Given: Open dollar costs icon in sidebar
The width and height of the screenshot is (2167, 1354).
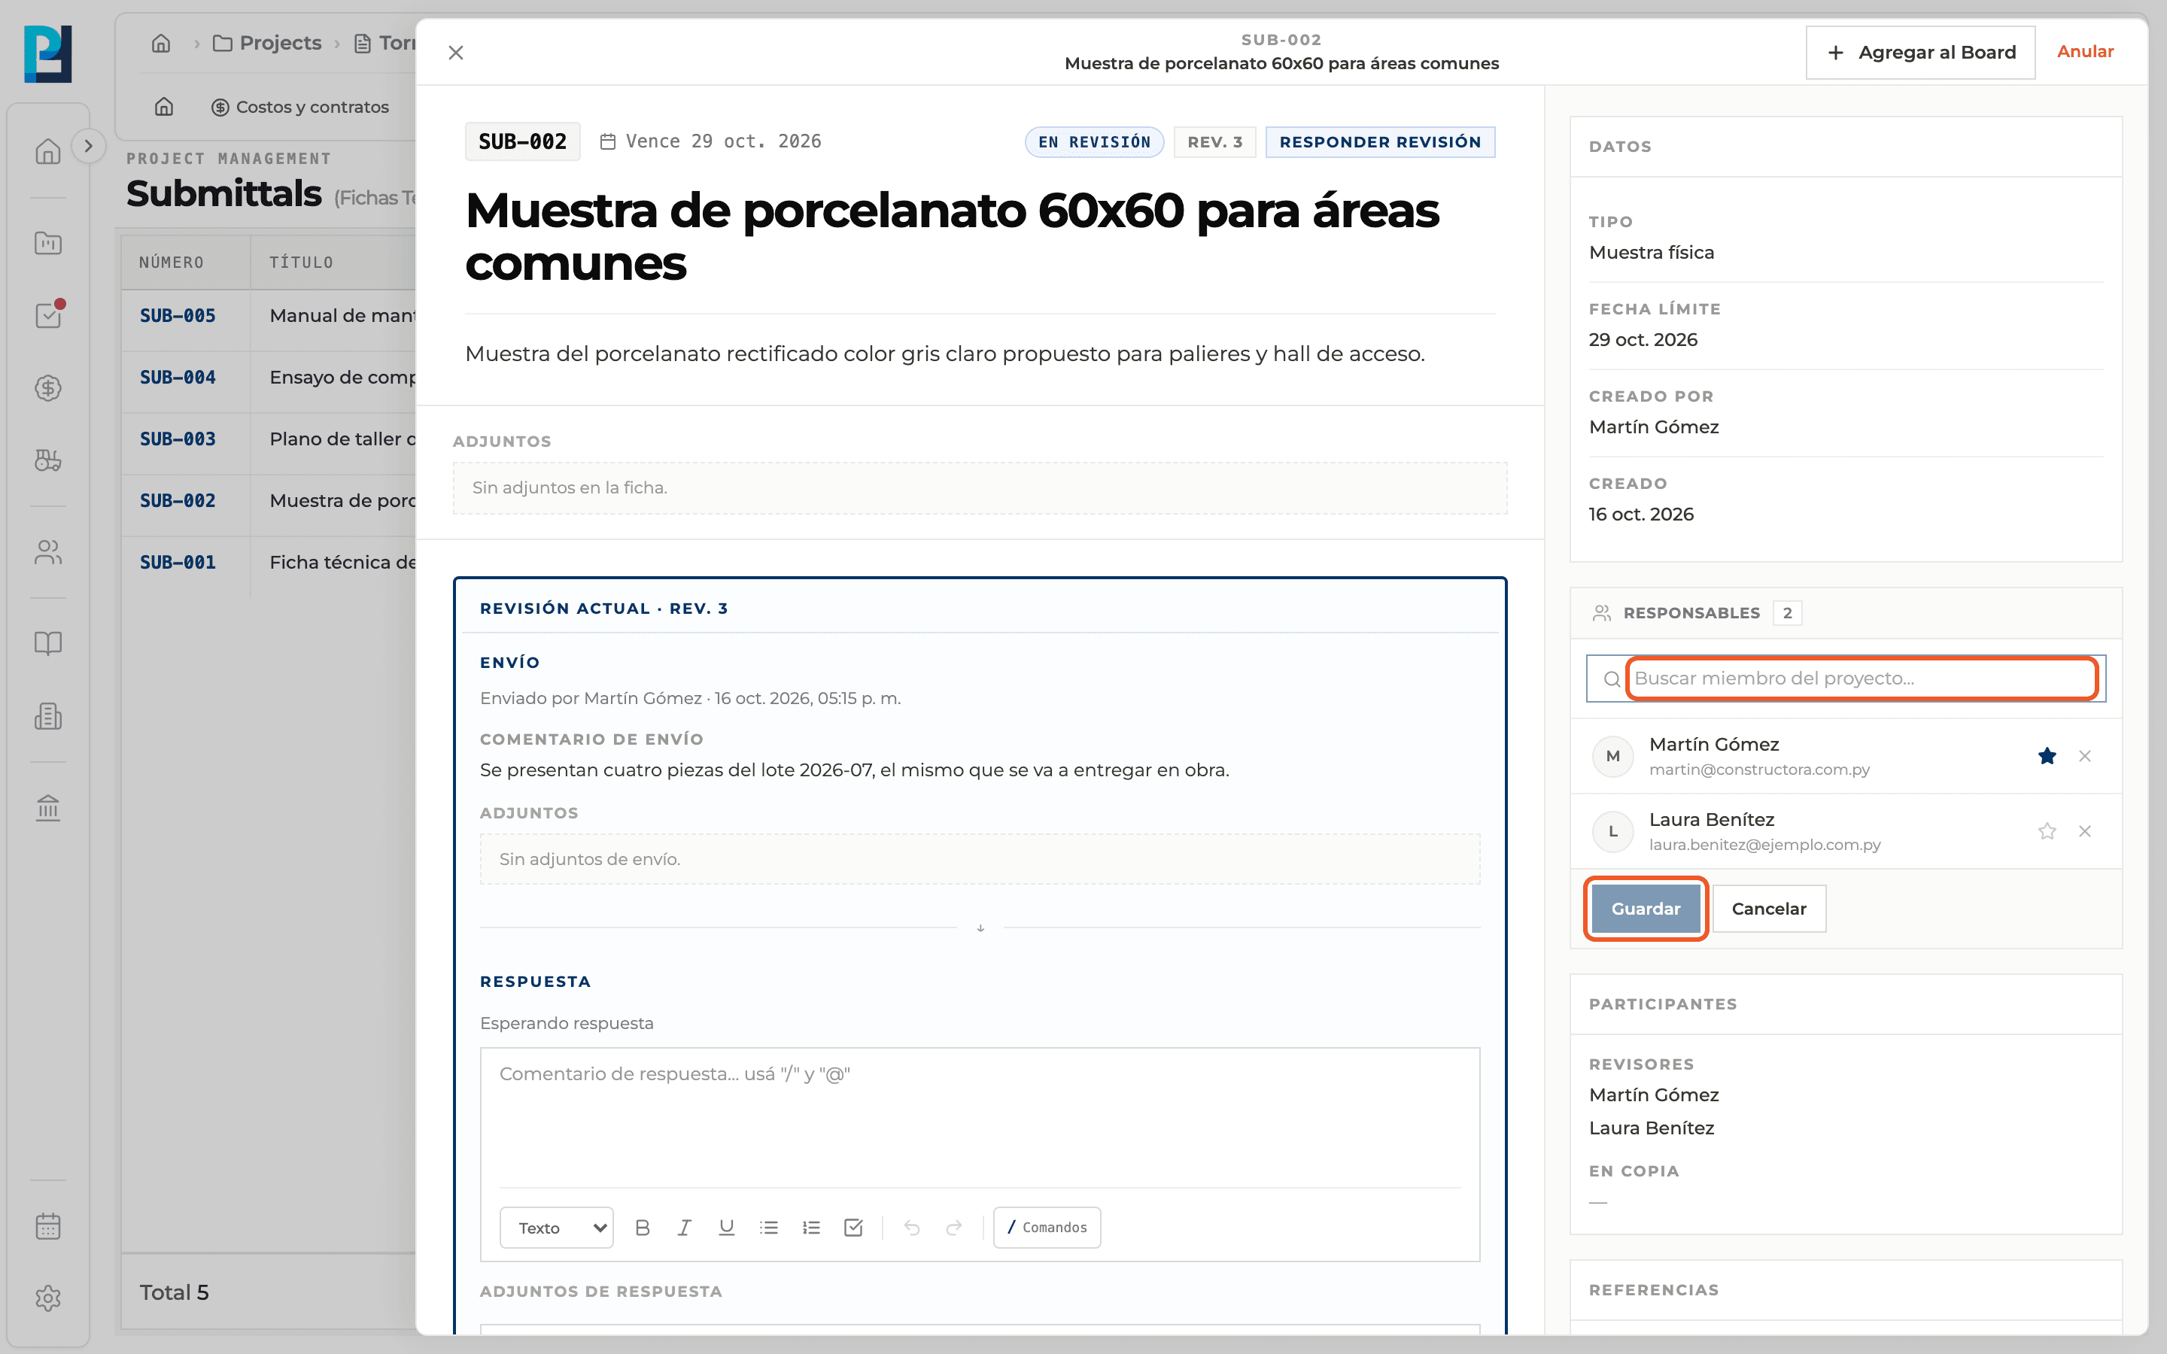Looking at the screenshot, I should click(x=48, y=387).
